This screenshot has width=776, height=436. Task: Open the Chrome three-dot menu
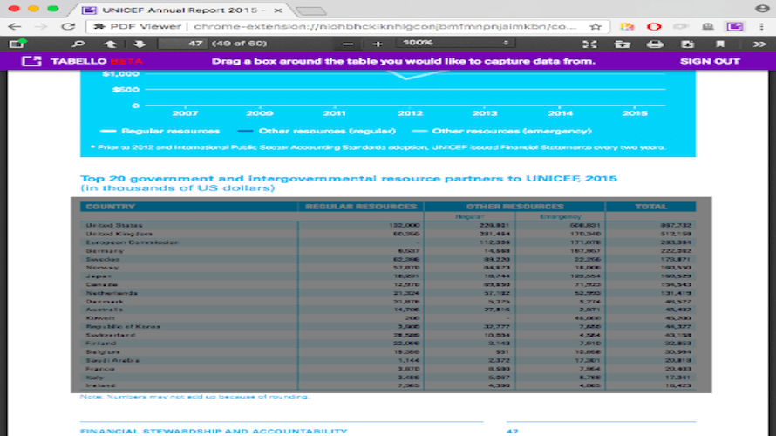point(761,27)
